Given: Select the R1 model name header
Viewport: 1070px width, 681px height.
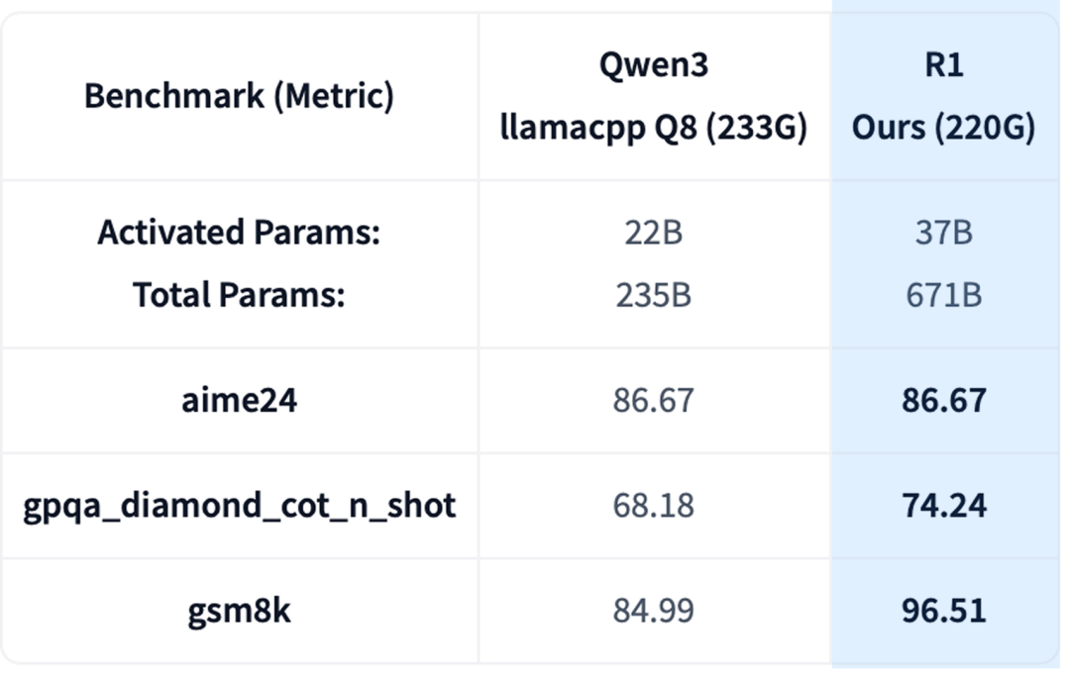Looking at the screenshot, I should click(x=943, y=65).
